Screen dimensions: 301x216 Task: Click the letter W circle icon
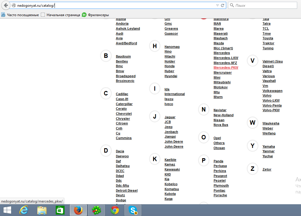click(x=253, y=122)
